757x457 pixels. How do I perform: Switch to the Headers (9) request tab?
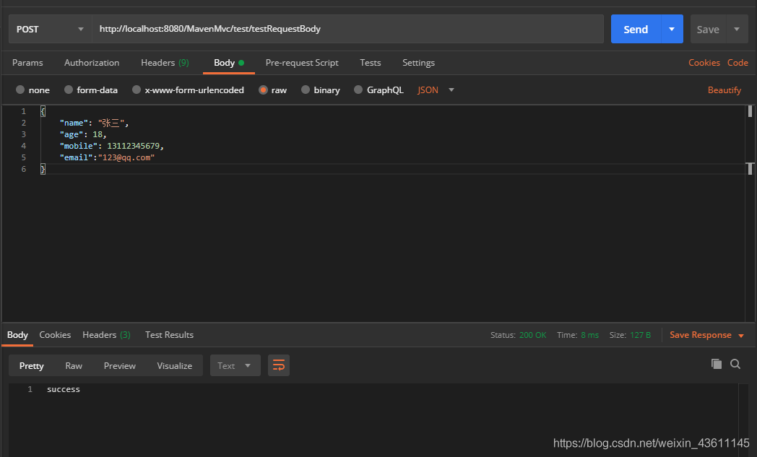(165, 63)
